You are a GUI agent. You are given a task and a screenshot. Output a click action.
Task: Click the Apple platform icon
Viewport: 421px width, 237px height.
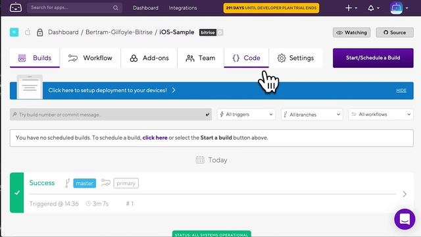(28, 32)
